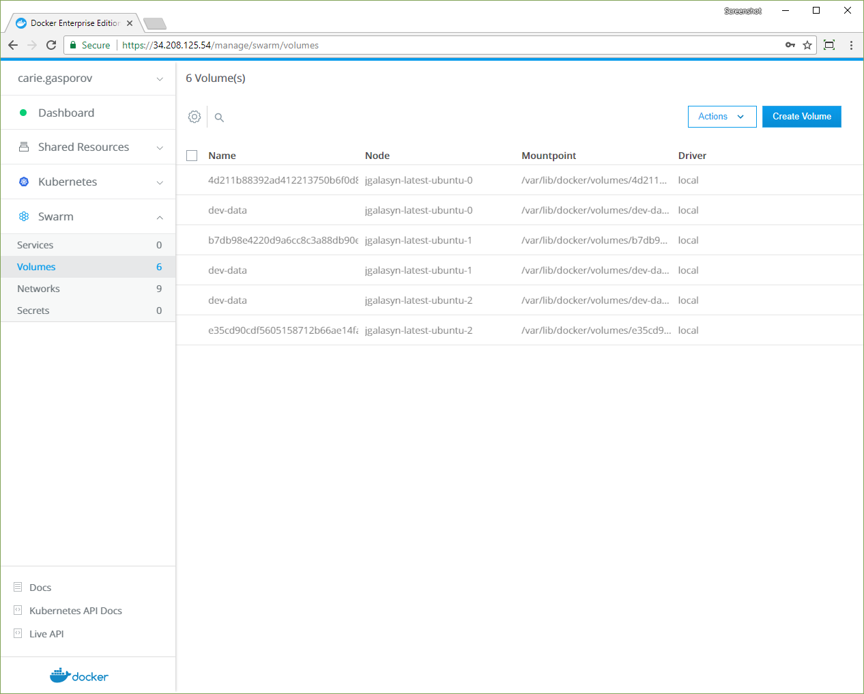Collapse the Swarm section chevron
The height and width of the screenshot is (694, 864).
coord(160,217)
